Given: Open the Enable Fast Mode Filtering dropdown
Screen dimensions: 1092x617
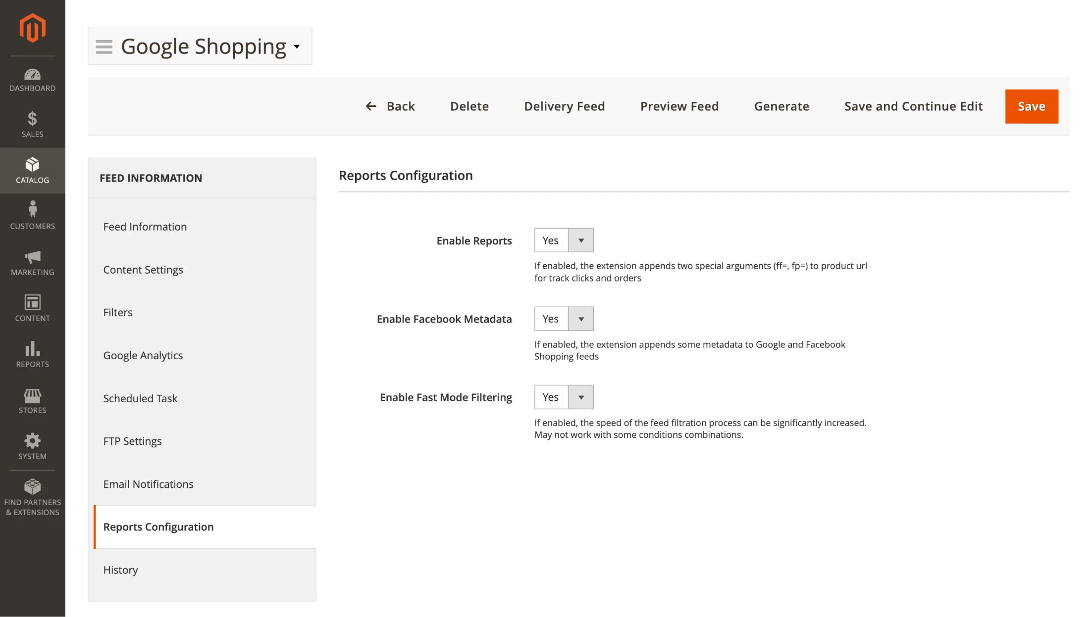Looking at the screenshot, I should point(581,397).
